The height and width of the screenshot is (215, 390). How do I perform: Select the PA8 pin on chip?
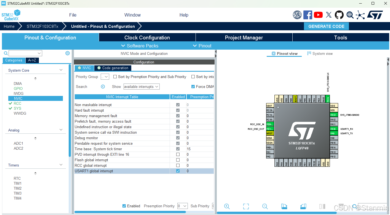[334, 138]
